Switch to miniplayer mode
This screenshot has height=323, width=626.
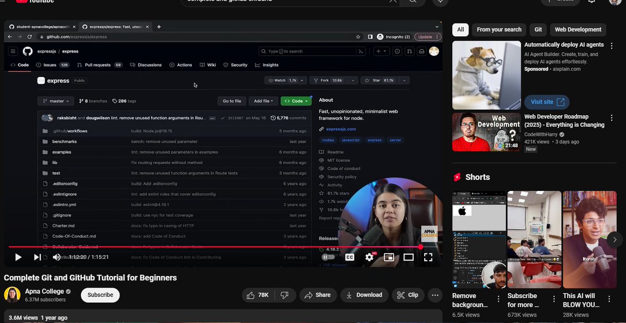click(389, 257)
